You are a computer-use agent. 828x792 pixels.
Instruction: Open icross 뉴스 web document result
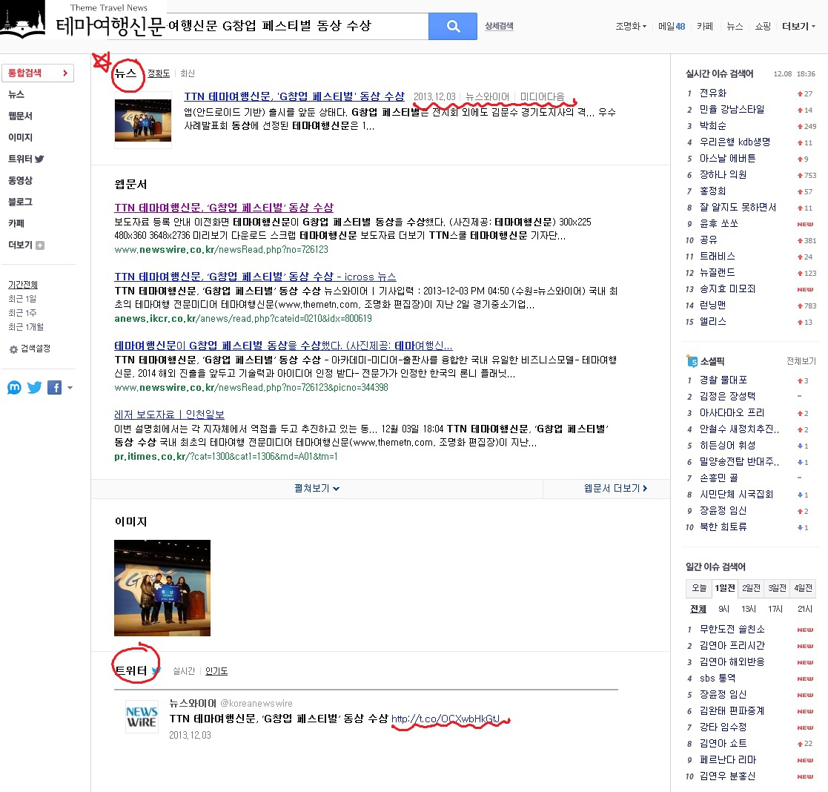point(255,277)
